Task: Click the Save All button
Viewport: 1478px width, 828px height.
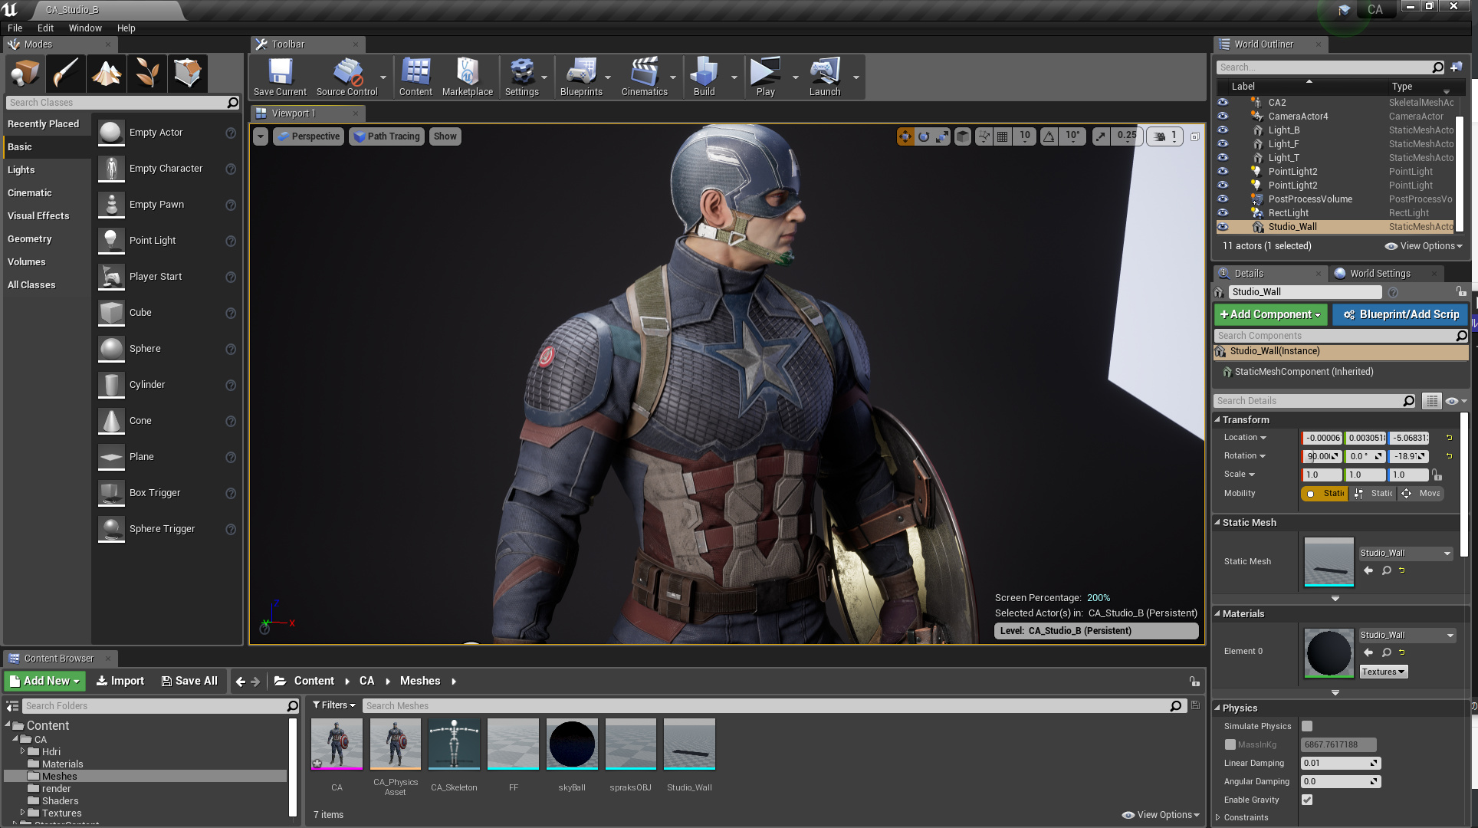Action: (x=189, y=681)
